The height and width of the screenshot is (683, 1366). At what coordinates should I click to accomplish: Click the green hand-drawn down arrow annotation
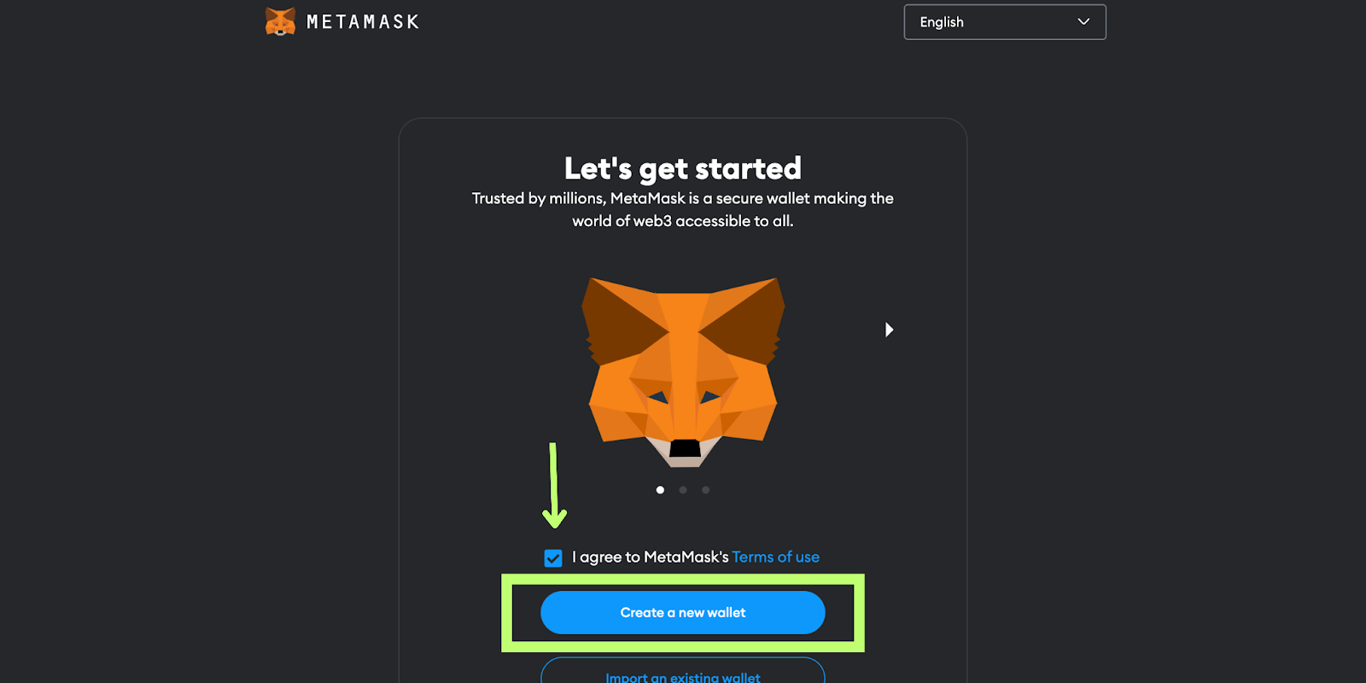pyautogui.click(x=554, y=485)
